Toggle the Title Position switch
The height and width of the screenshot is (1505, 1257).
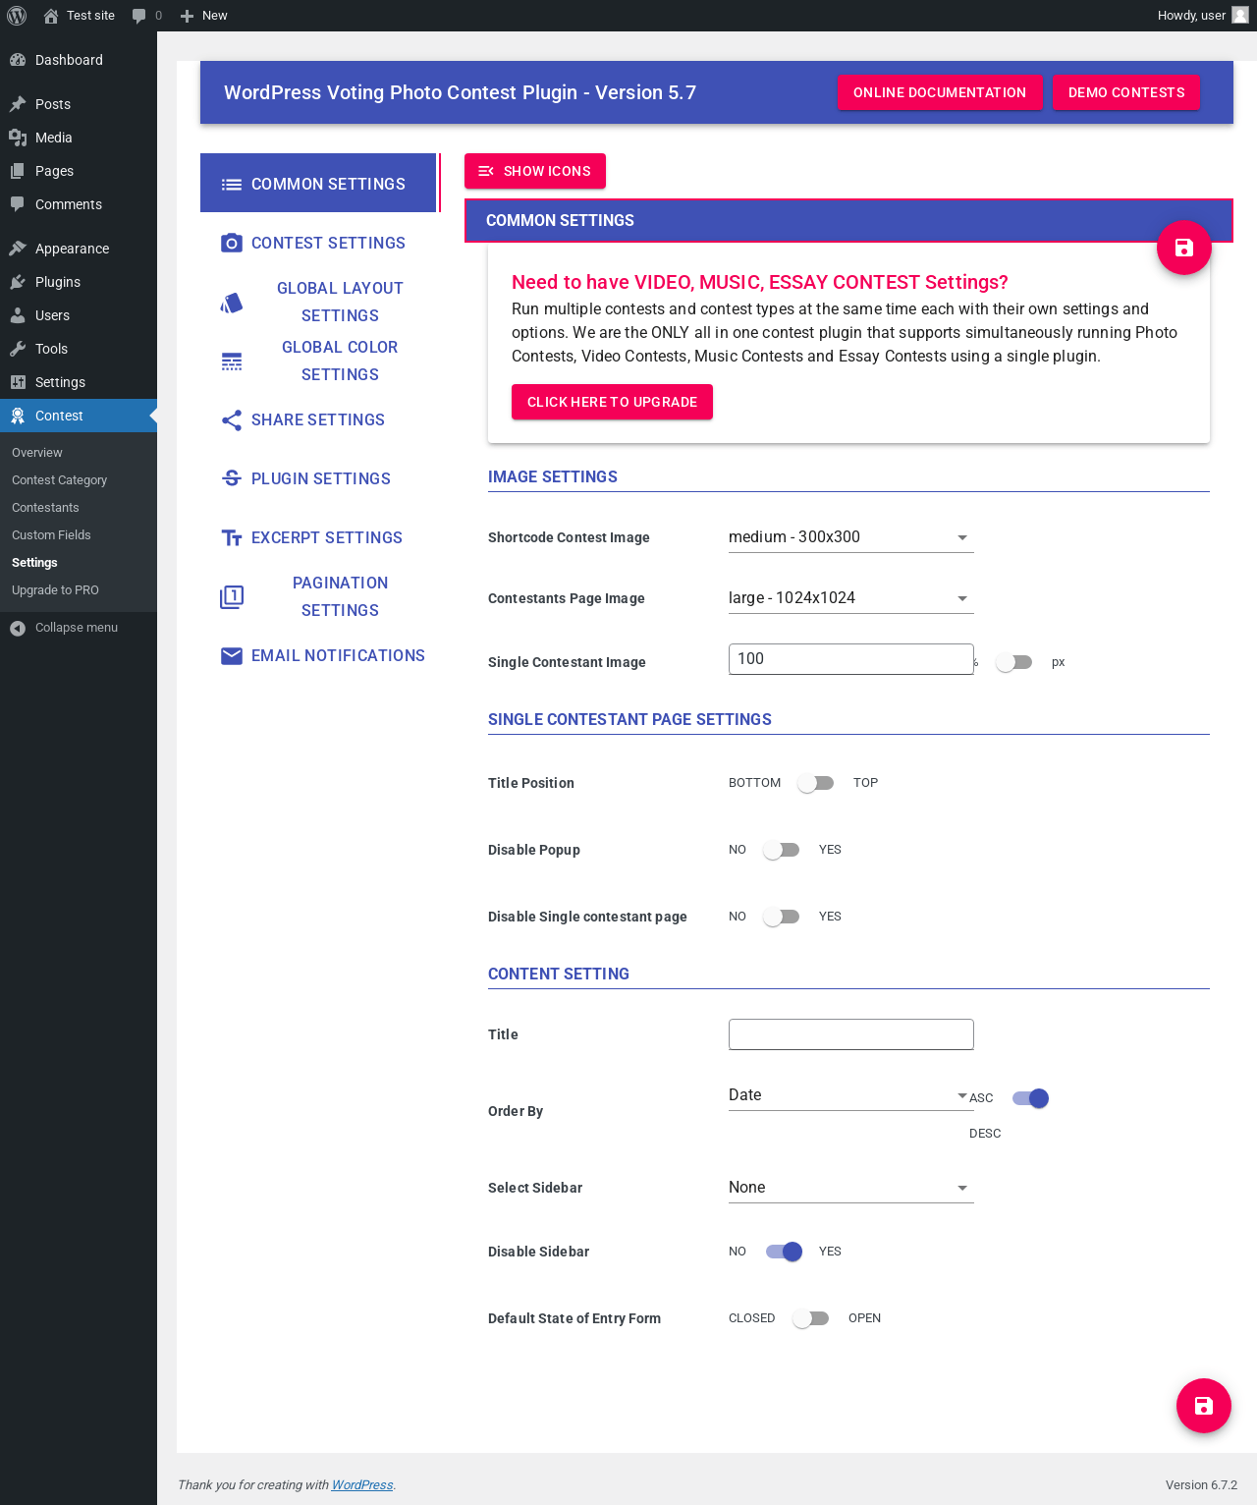tap(816, 783)
